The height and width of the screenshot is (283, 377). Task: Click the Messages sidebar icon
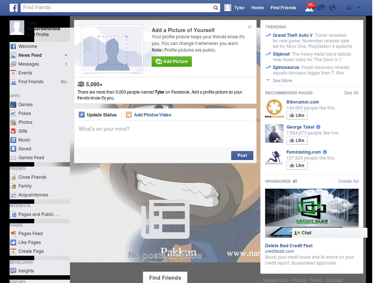pyautogui.click(x=13, y=64)
